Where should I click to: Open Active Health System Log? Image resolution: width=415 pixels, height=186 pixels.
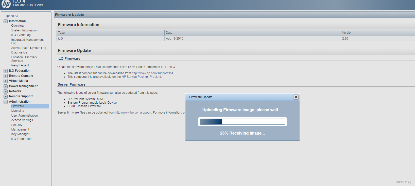click(x=29, y=48)
